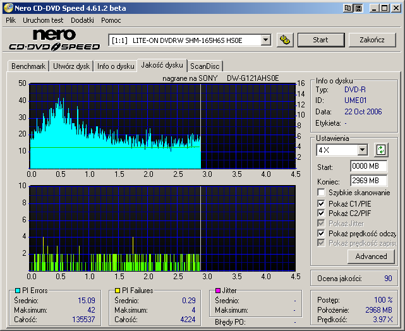The image size is (405, 331).
Task: Click the Położenie value 2968 MB
Action: point(378,310)
